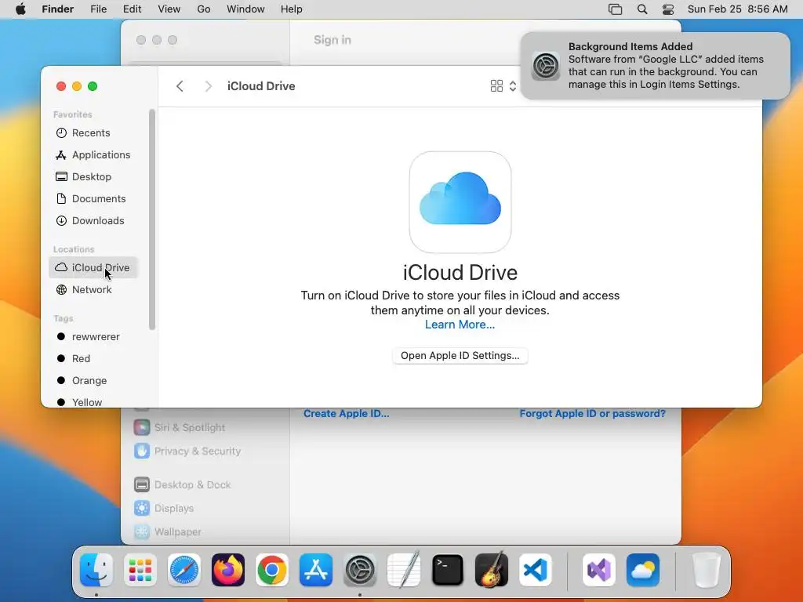Open Applications in Finder sidebar
The image size is (803, 602).
(x=93, y=154)
